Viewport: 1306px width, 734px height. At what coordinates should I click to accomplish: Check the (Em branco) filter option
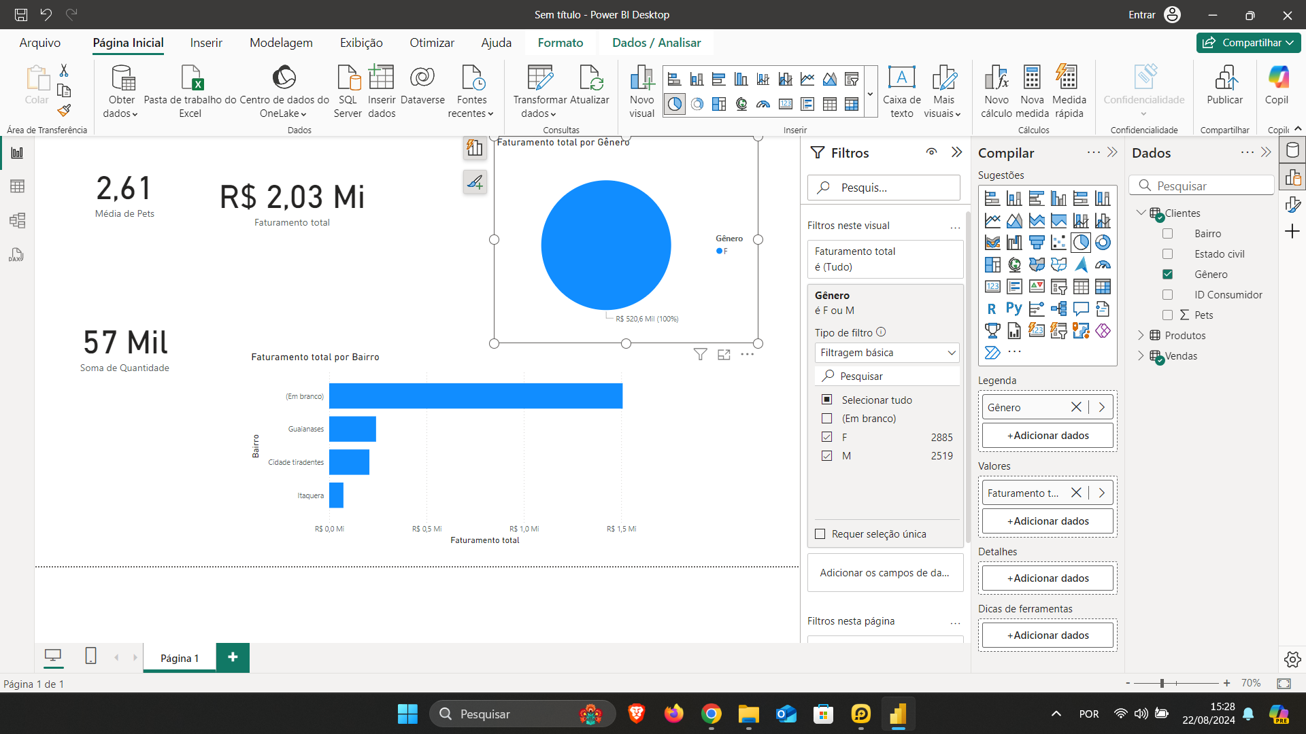click(x=826, y=418)
